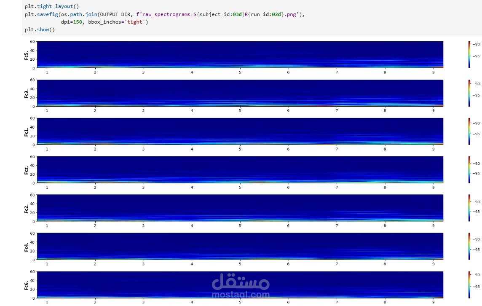Click the Fc1. y-axis label
This screenshot has width=482, height=306.
point(27,132)
